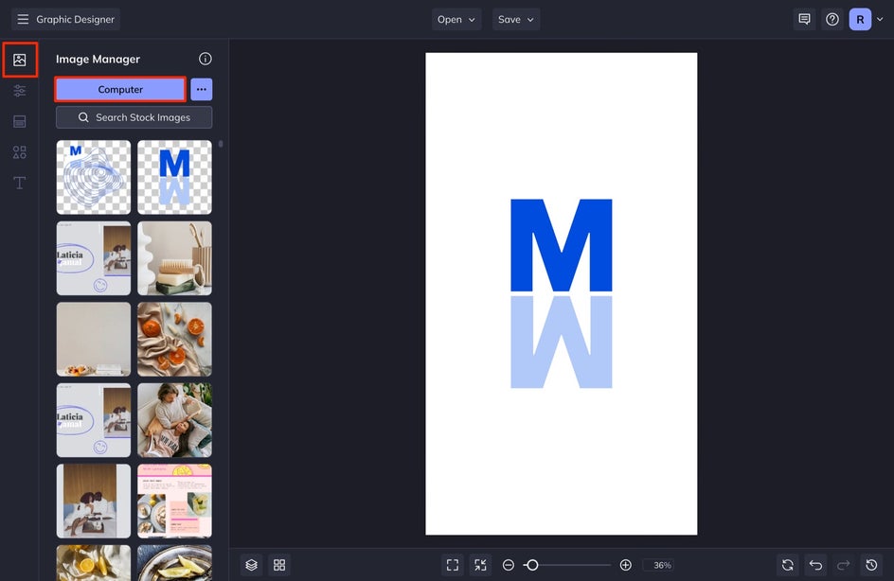Select the M with swirl pattern thumbnail
Screen dimensions: 894x581
tap(94, 177)
